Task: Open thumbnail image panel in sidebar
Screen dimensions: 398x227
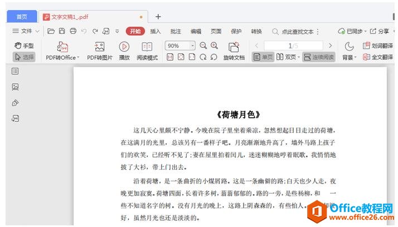Action: [15, 87]
